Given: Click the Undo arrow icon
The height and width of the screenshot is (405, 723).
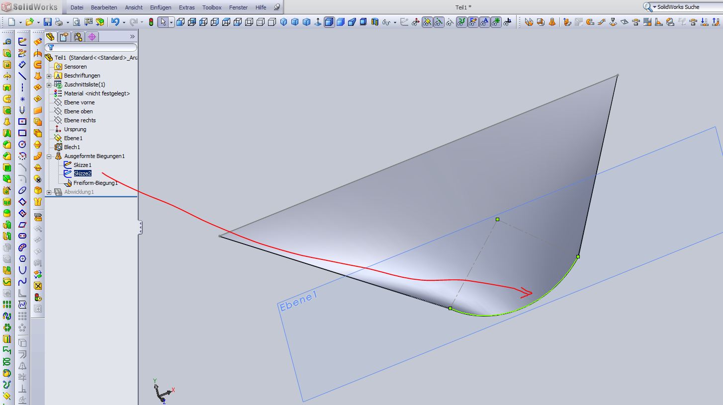Looking at the screenshot, I should [x=115, y=22].
